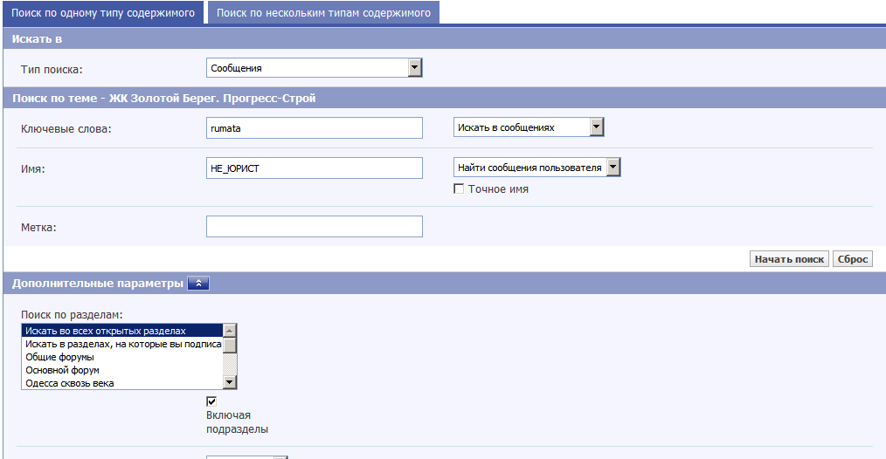Select Искать во всех открытых разделах

(122, 331)
